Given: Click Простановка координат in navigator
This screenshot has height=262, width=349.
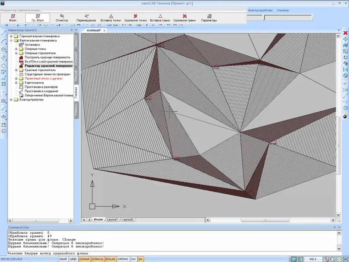Looking at the screenshot, I should coord(41,91).
